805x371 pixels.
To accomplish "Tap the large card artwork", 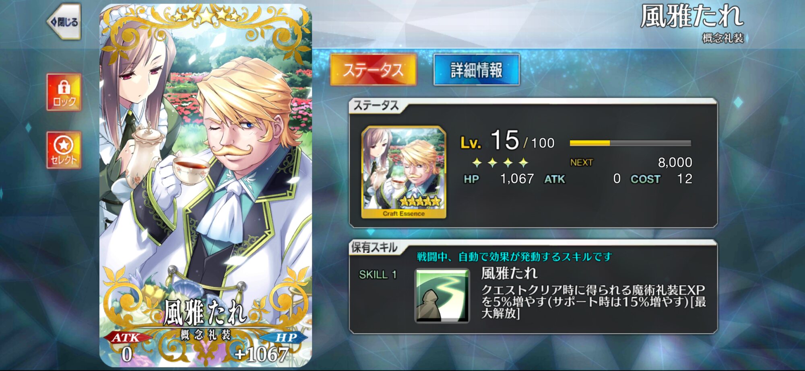I will (206, 185).
